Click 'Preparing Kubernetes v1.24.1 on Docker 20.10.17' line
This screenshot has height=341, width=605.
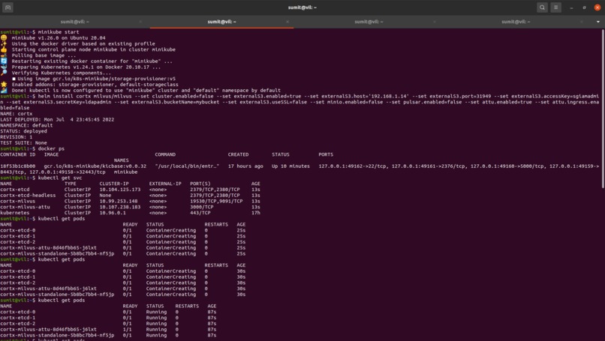click(x=86, y=67)
